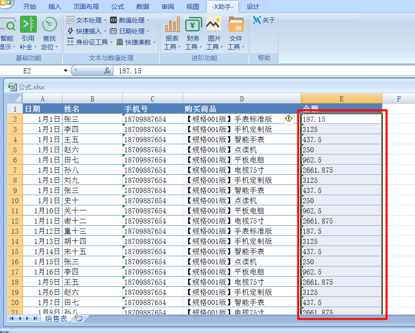Click the formula bar showing 187.15
The width and height of the screenshot is (415, 333).
coord(264,70)
